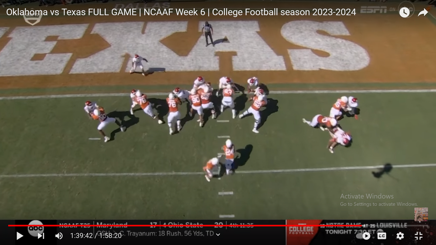Open the Oklahoma vs Texas video title link

pos(181,12)
